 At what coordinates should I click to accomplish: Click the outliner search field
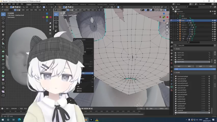(193, 7)
